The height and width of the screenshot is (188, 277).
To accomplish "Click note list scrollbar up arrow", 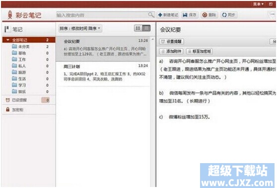I will point(153,39).
